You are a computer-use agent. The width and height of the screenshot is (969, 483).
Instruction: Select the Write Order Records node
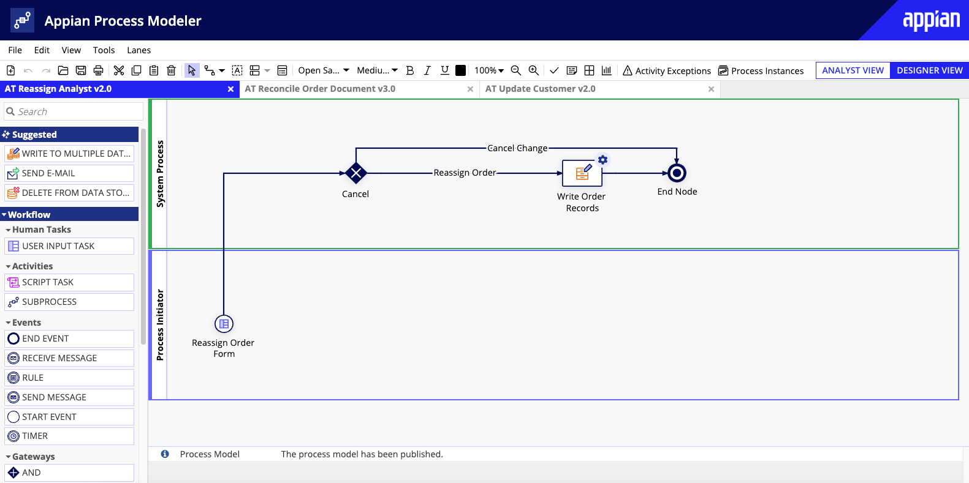click(x=582, y=173)
